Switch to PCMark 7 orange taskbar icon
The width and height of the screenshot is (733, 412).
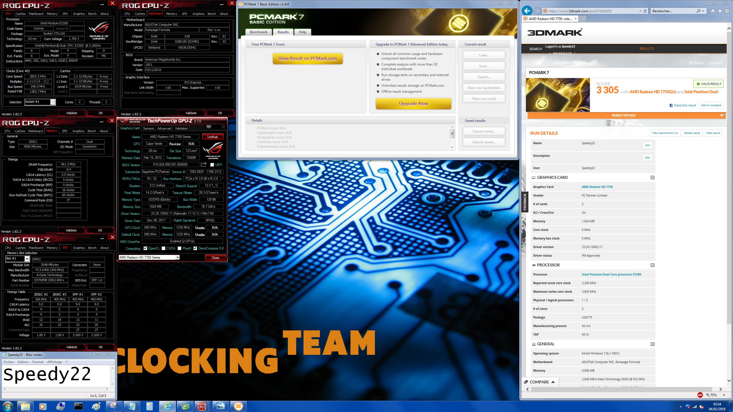(238, 406)
